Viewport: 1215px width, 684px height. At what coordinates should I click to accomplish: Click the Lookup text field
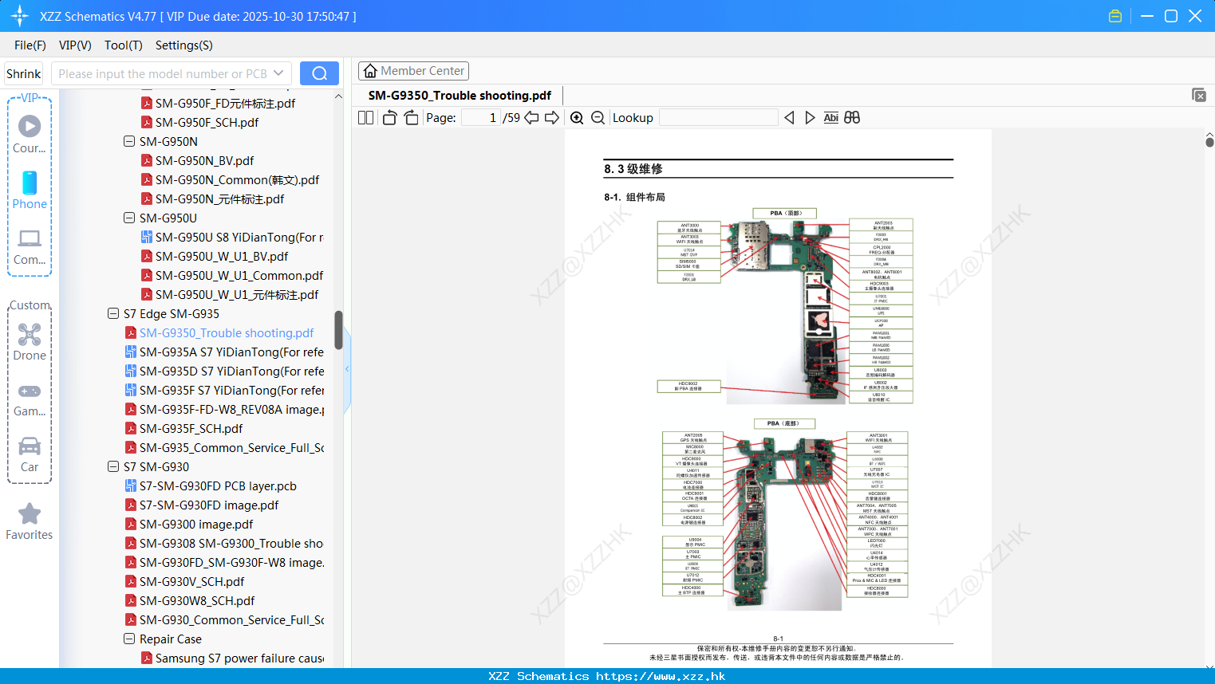pos(718,118)
